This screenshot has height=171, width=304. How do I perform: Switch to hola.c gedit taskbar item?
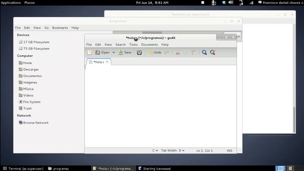[113, 169]
